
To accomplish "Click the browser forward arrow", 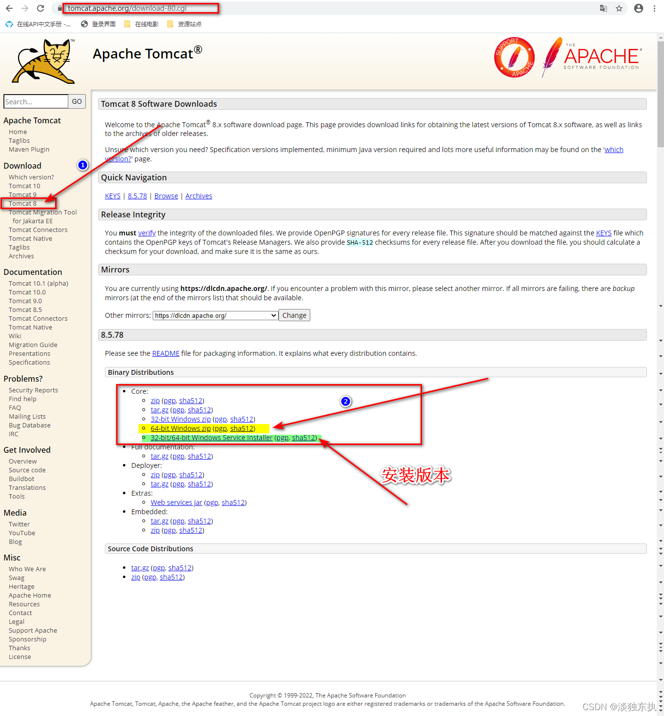I will click(x=25, y=8).
